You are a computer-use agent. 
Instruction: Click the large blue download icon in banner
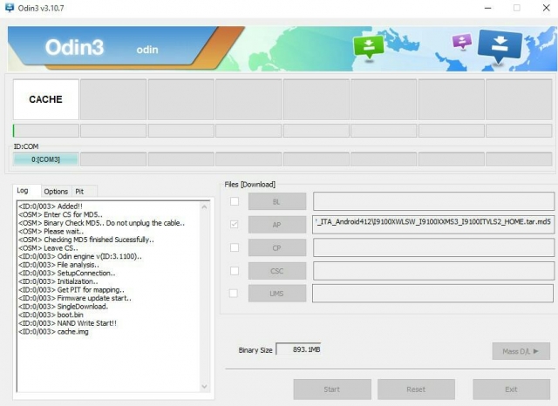click(x=500, y=46)
